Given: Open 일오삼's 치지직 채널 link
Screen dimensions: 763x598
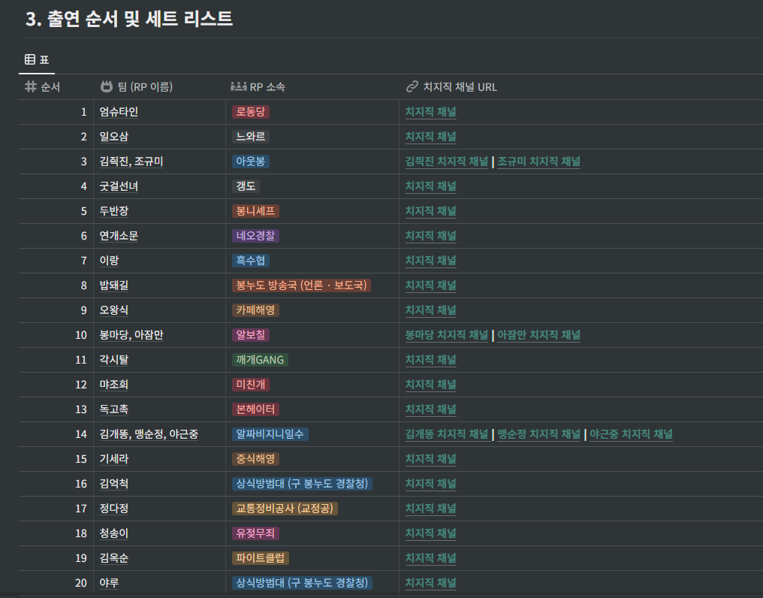Looking at the screenshot, I should tap(430, 137).
